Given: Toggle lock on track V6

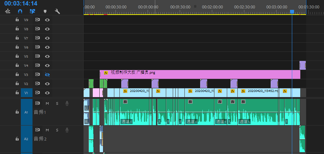Looking at the screenshot, I should [17, 47].
